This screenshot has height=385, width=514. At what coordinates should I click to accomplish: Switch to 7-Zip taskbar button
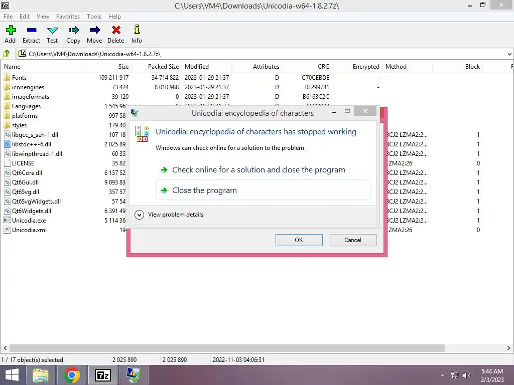pyautogui.click(x=102, y=375)
